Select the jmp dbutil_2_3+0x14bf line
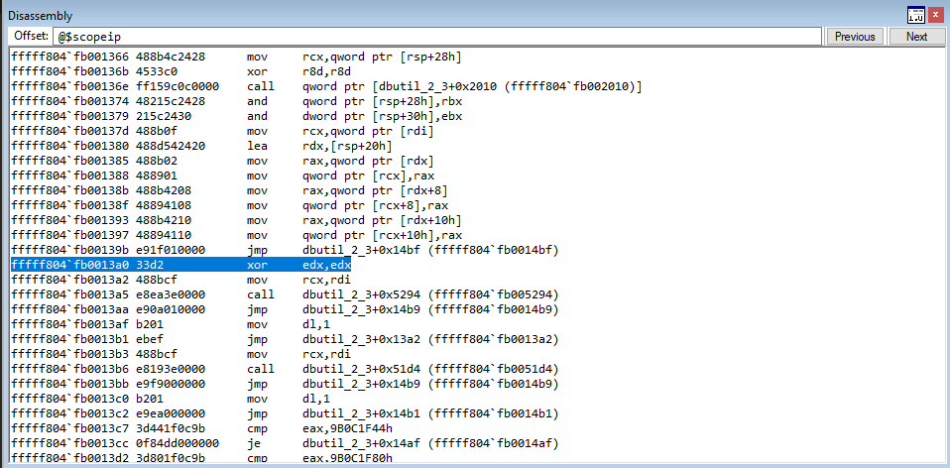The width and height of the screenshot is (950, 468). [285, 250]
